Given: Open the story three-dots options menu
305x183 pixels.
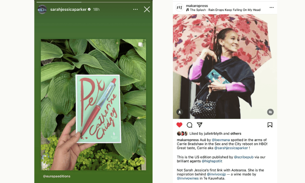Looking at the screenshot, I should tap(135, 9).
